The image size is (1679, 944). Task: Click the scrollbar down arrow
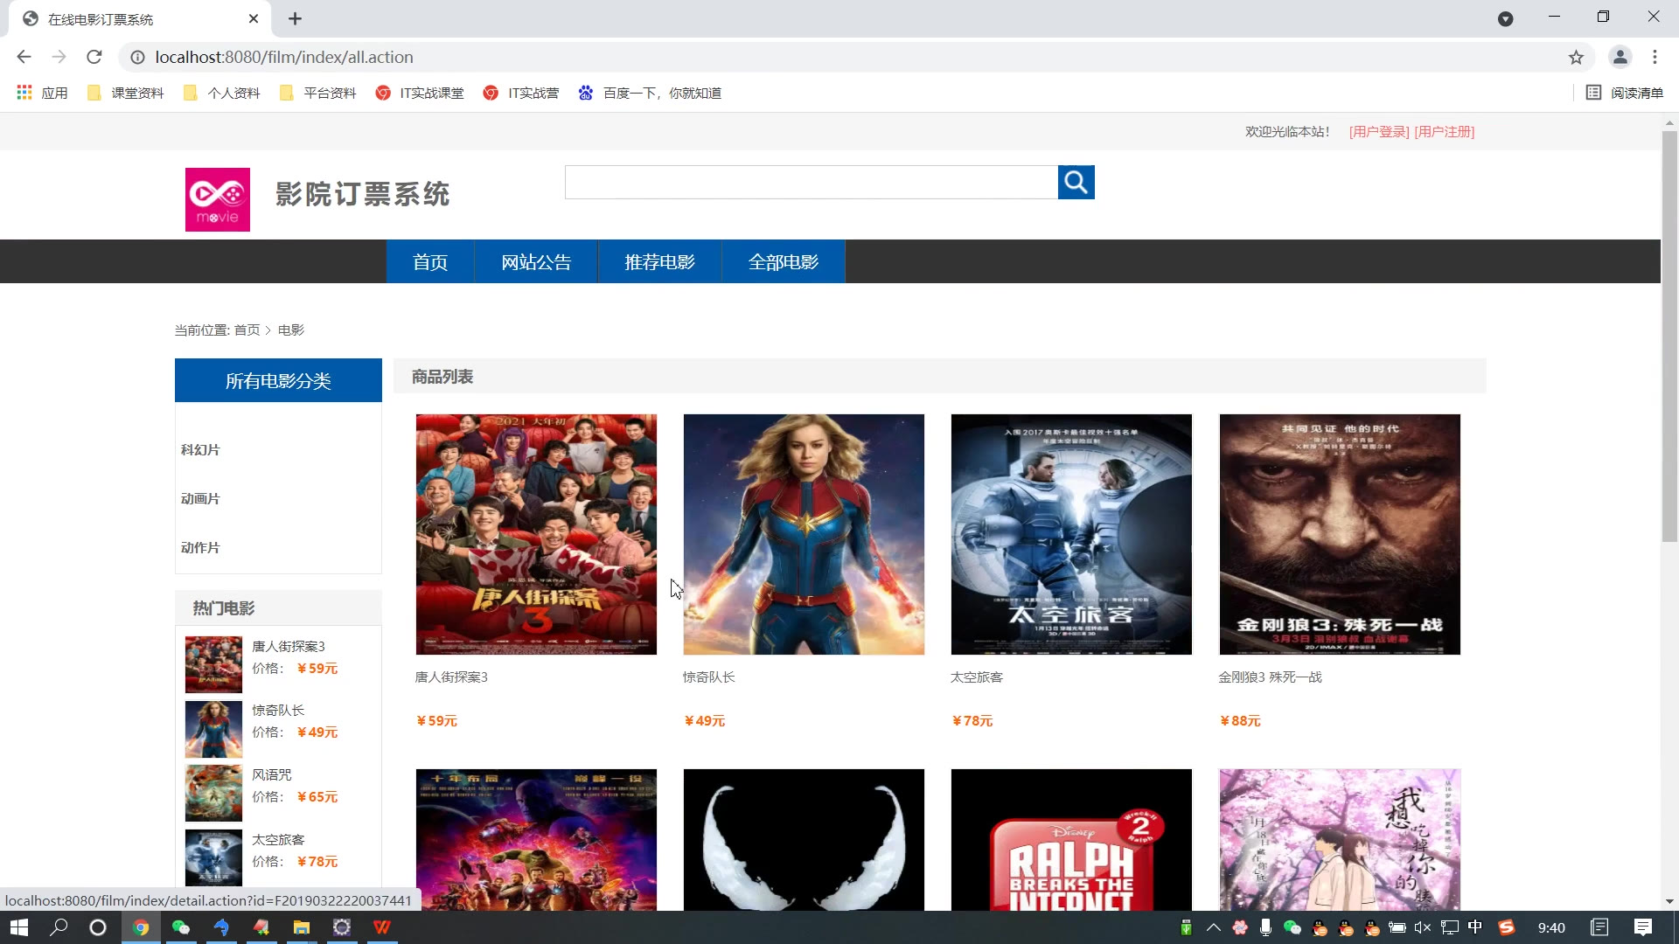pyautogui.click(x=1669, y=901)
